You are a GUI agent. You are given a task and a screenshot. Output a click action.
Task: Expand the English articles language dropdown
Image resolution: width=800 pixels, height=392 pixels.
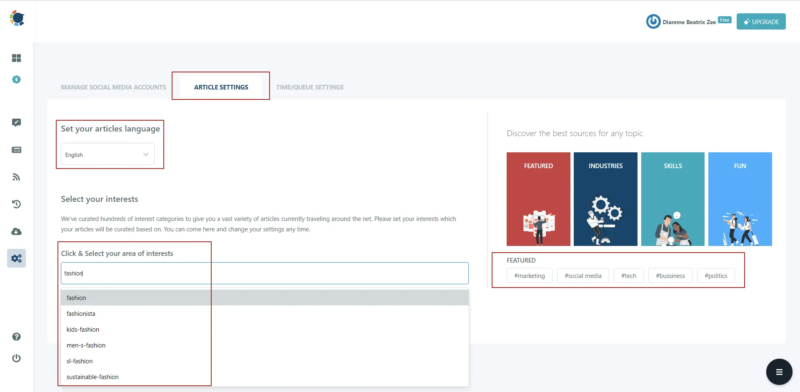(x=107, y=154)
